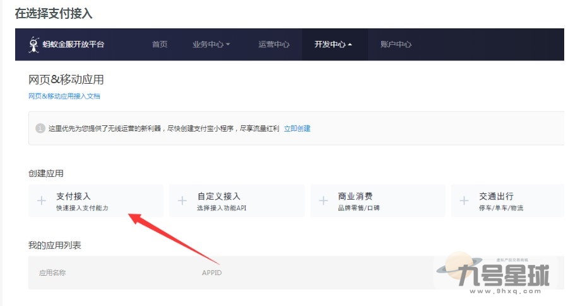Click the ant logo of 蚂蚁金服开放平台

[x=33, y=45]
